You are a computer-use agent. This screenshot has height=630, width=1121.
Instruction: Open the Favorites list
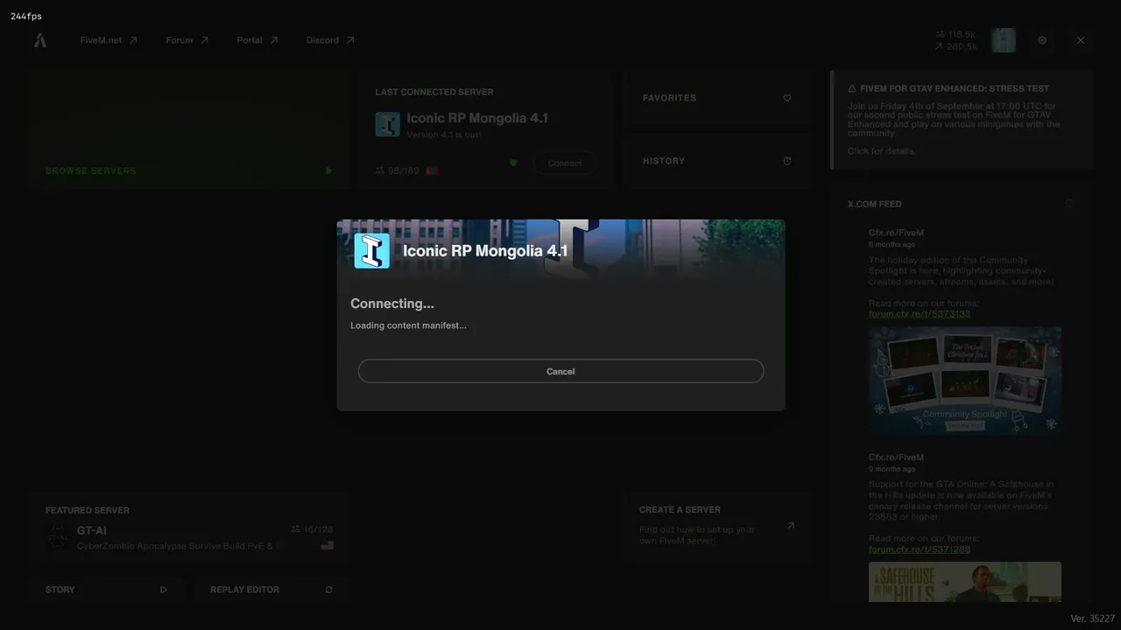click(717, 98)
